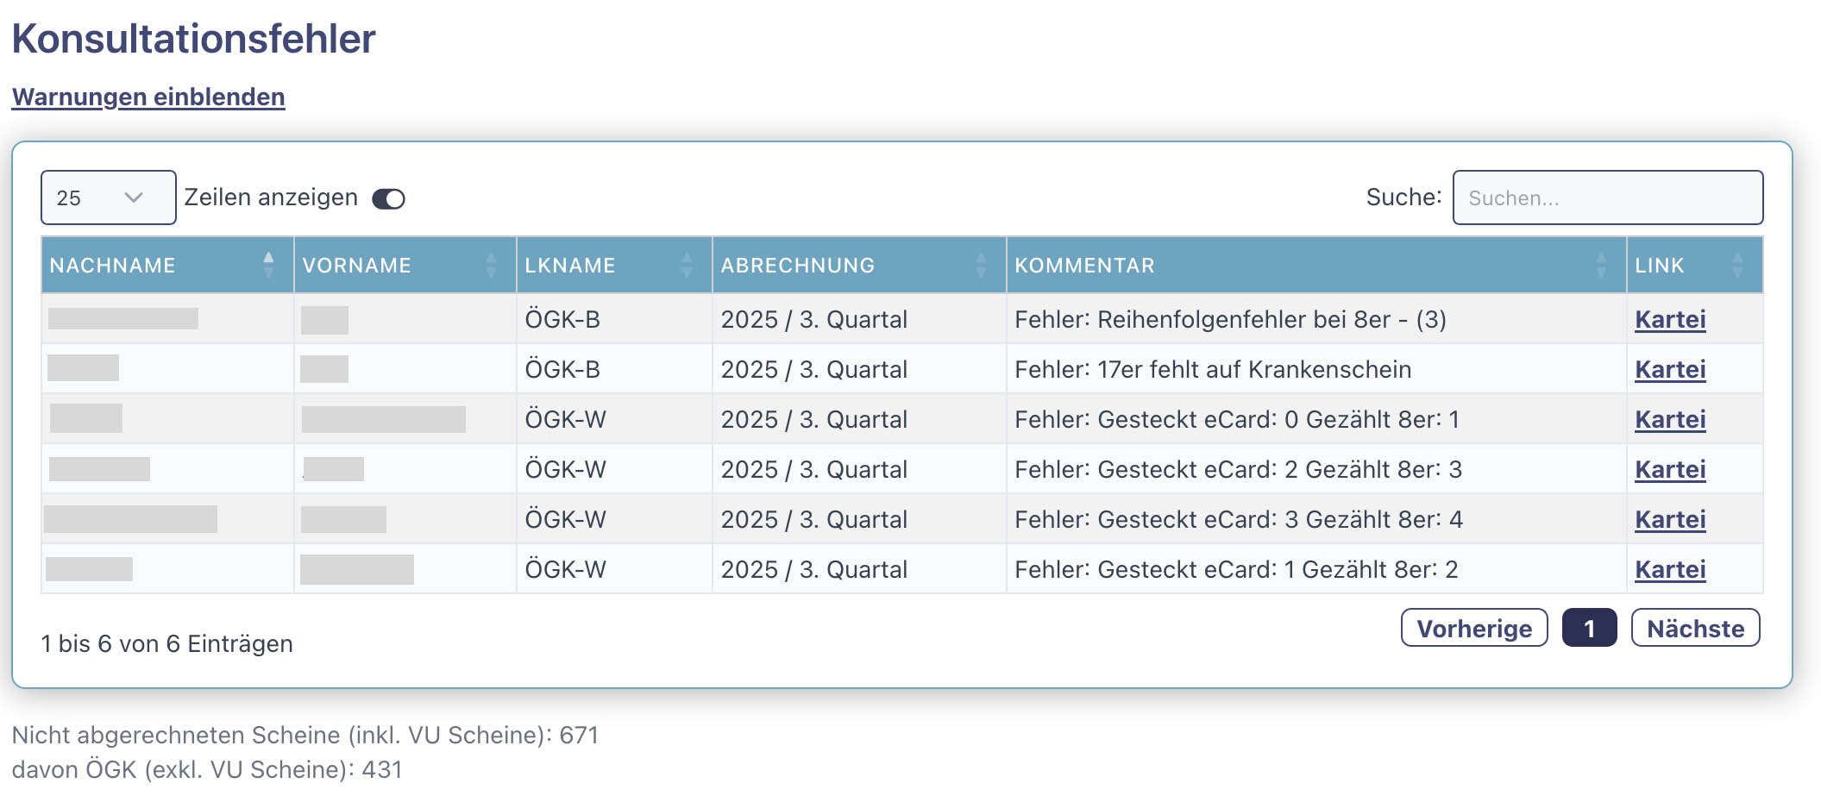This screenshot has width=1821, height=802.
Task: Sort by Link column sort icon
Action: tap(1737, 265)
